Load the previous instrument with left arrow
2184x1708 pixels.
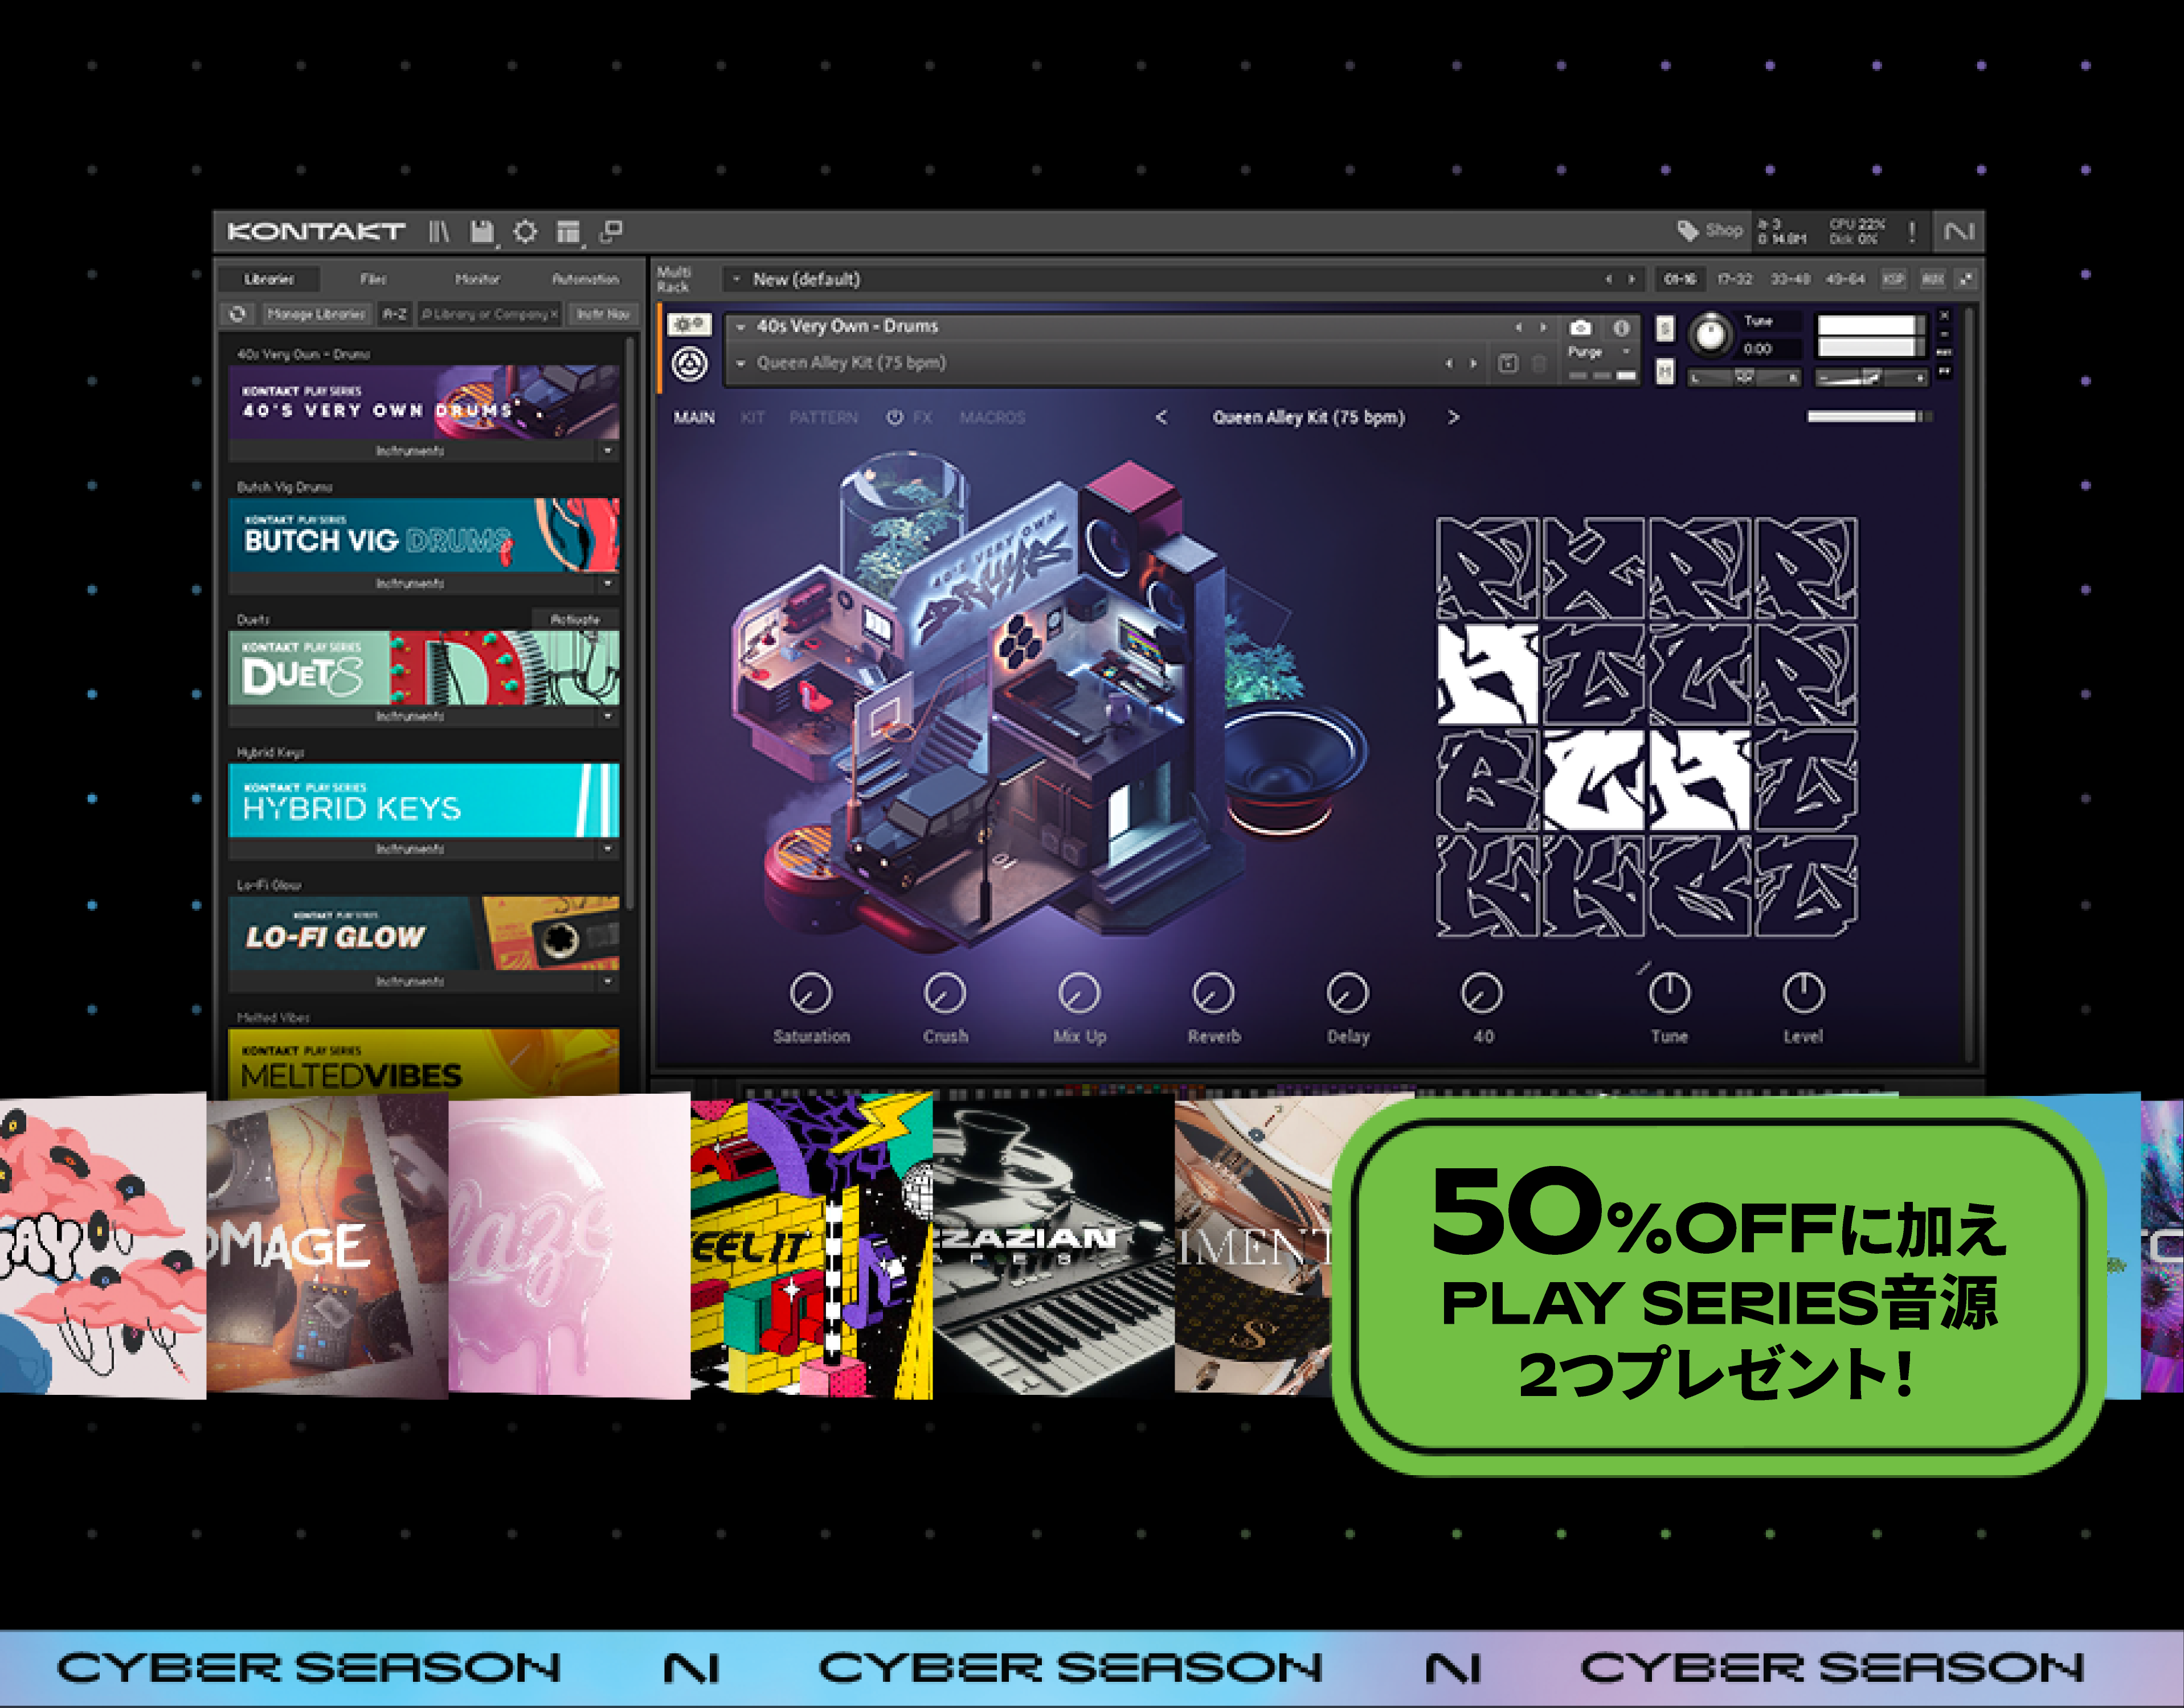click(x=1518, y=327)
